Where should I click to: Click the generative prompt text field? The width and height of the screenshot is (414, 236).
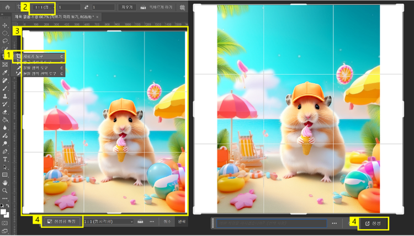[272, 223]
